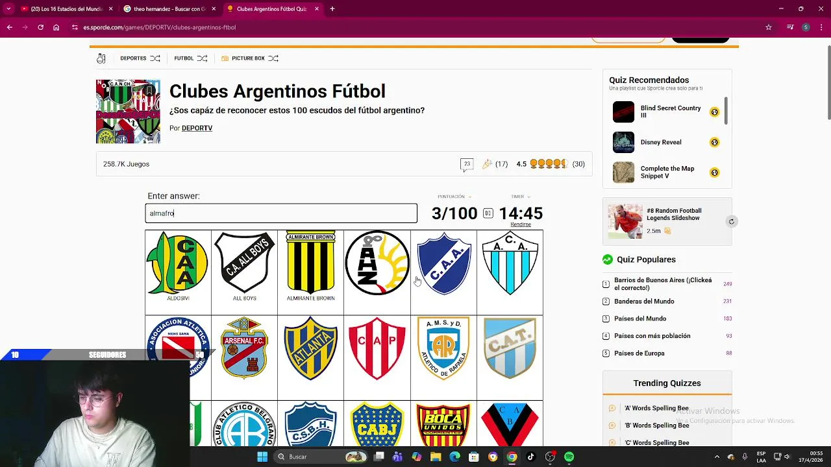Open the DEPORTV author profile

click(x=197, y=128)
